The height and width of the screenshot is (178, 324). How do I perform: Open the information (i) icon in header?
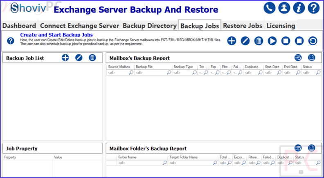coord(299,8)
